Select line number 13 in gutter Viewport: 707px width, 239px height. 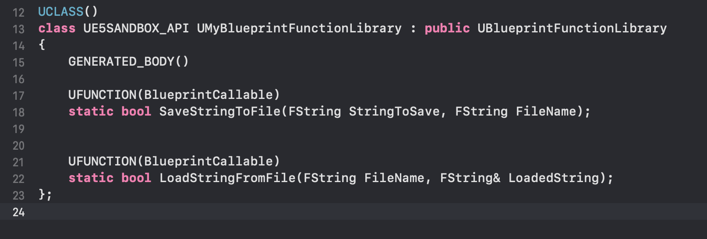point(18,29)
